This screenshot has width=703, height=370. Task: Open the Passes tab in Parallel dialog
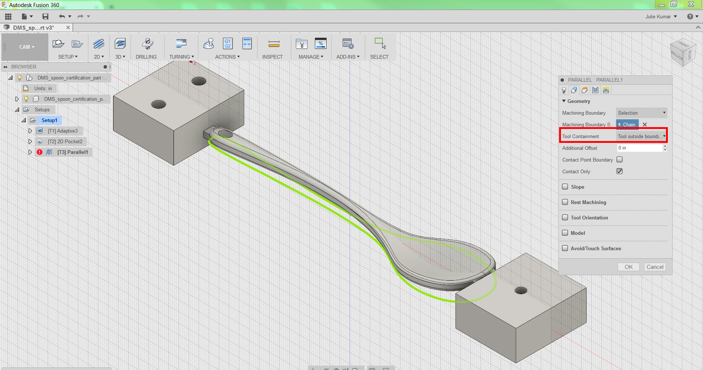click(x=595, y=90)
